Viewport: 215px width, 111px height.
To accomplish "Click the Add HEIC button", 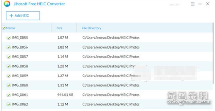I will pos(23,16).
